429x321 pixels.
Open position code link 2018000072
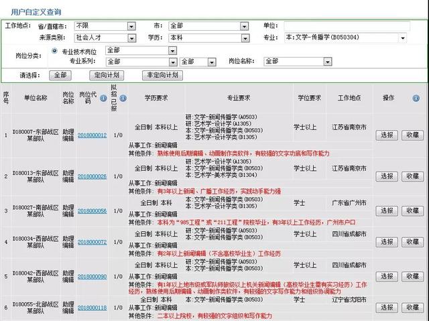(93, 242)
